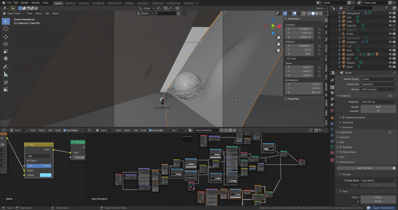Hide the Cave ground object in outliner
The width and height of the screenshot is (398, 210).
coord(390,13)
